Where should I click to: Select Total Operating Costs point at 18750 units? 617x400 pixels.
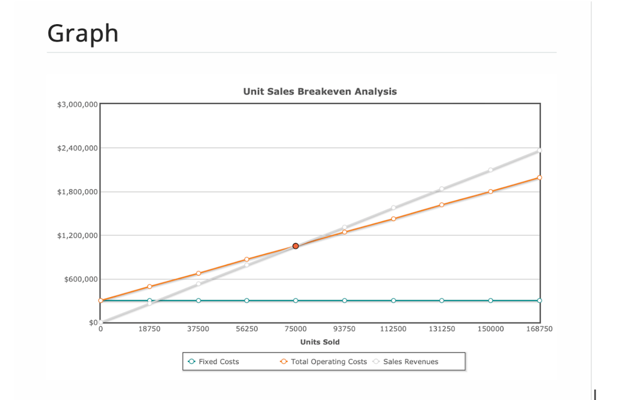click(x=149, y=287)
